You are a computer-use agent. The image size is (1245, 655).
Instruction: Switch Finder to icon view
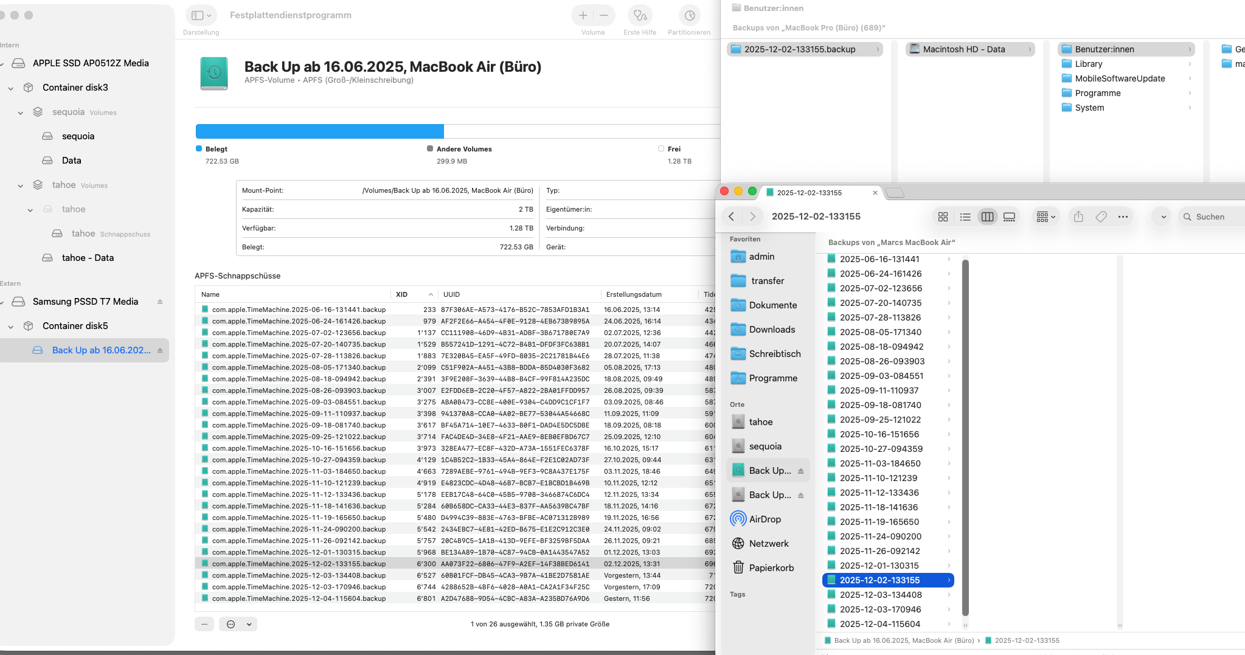click(x=943, y=217)
